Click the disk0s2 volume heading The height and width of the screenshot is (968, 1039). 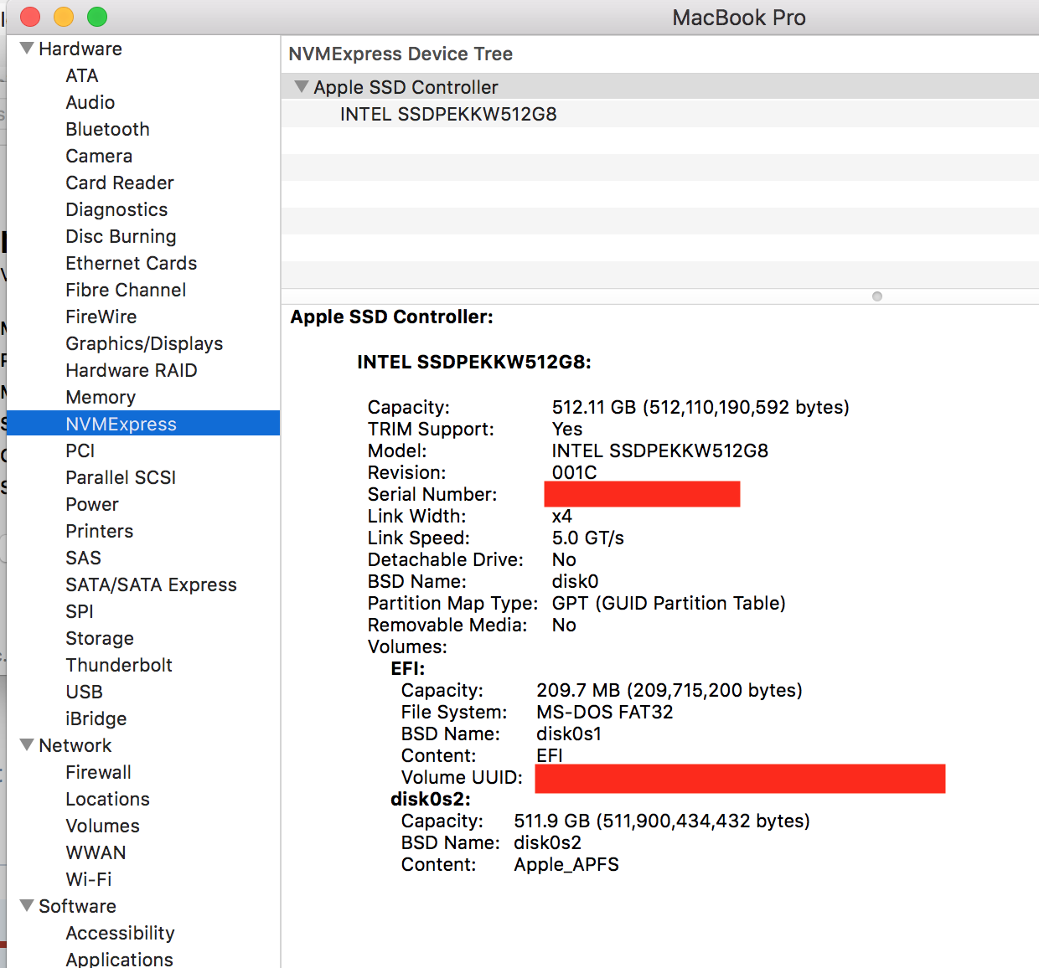[431, 799]
